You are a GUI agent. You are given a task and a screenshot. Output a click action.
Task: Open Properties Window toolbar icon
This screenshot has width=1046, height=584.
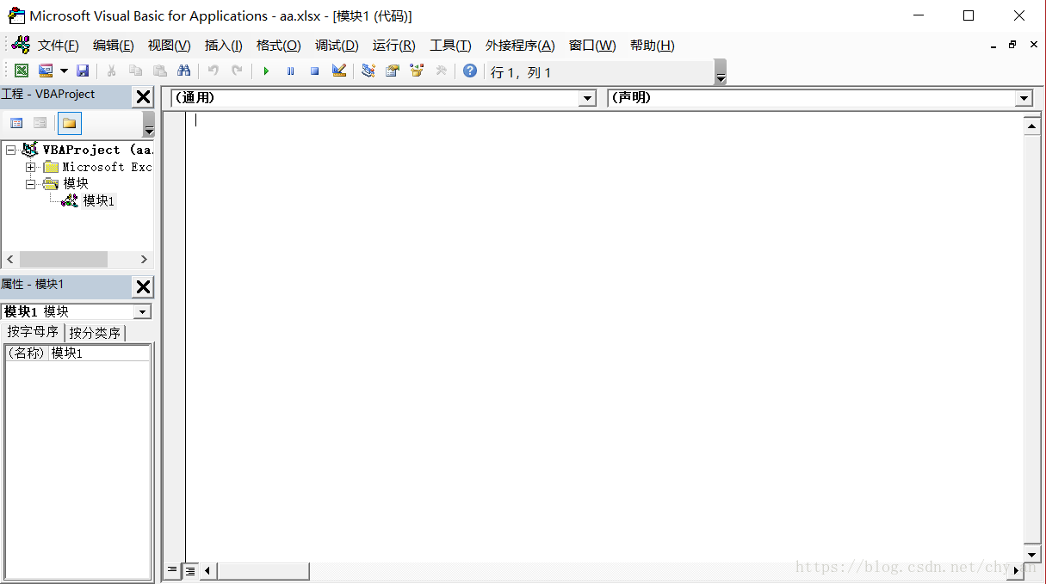393,71
